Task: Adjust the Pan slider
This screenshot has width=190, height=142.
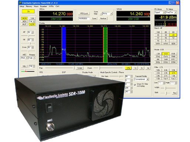Action: (60, 68)
